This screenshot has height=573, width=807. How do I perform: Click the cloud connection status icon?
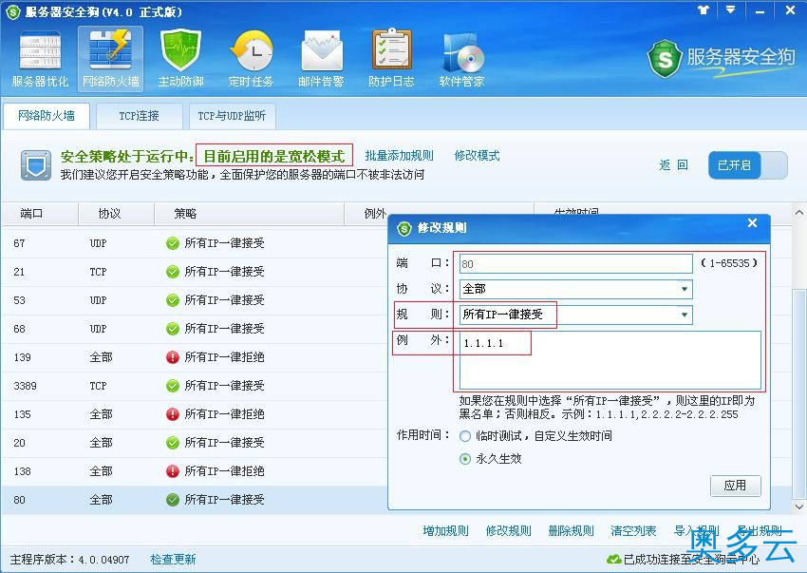[613, 559]
